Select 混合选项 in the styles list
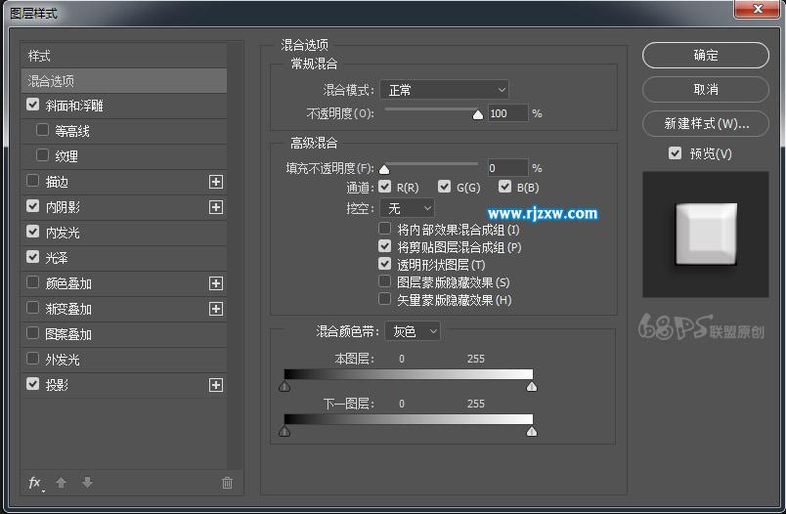The width and height of the screenshot is (786, 514). tap(124, 81)
